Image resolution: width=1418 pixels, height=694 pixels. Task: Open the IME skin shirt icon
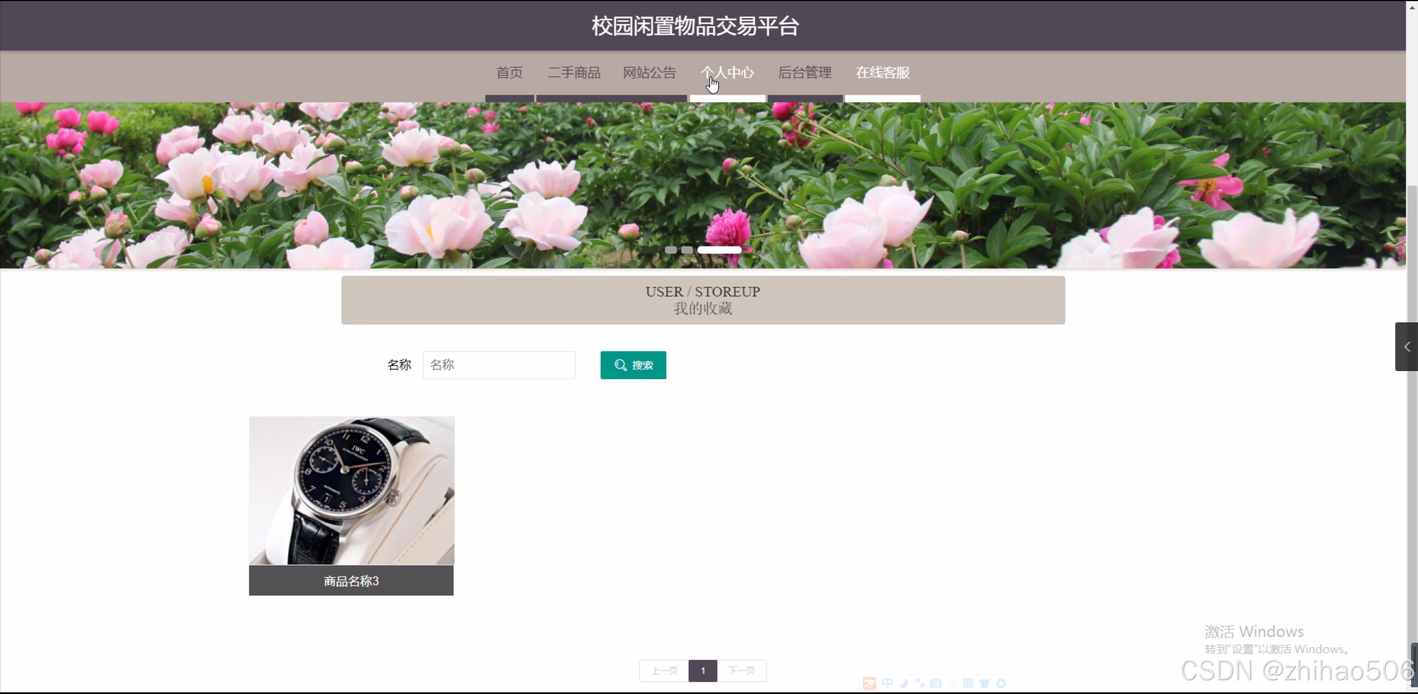[x=985, y=683]
